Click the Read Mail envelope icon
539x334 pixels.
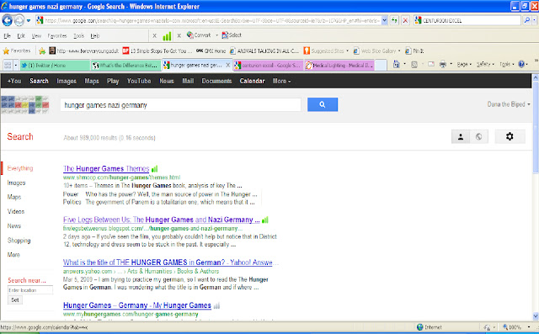pyautogui.click(x=431, y=64)
